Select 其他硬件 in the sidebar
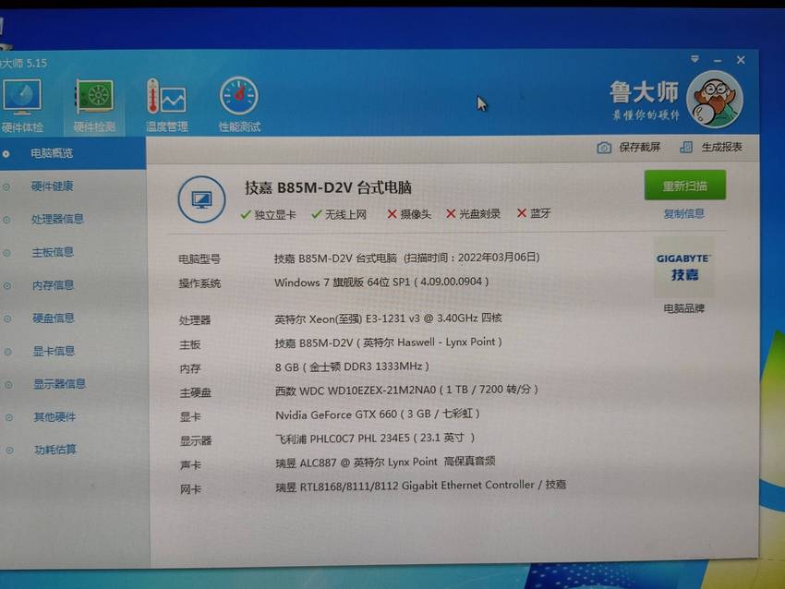 (54, 417)
